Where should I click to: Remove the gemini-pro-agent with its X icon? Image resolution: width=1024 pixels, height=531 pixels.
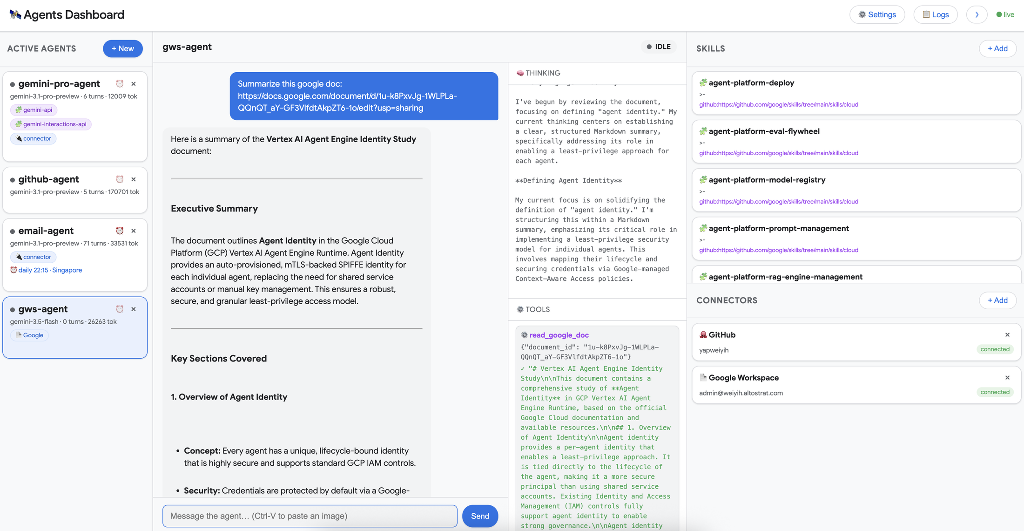(134, 84)
